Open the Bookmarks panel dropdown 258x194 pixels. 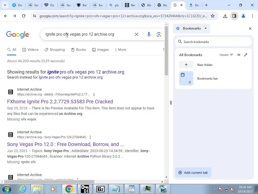[192, 28]
